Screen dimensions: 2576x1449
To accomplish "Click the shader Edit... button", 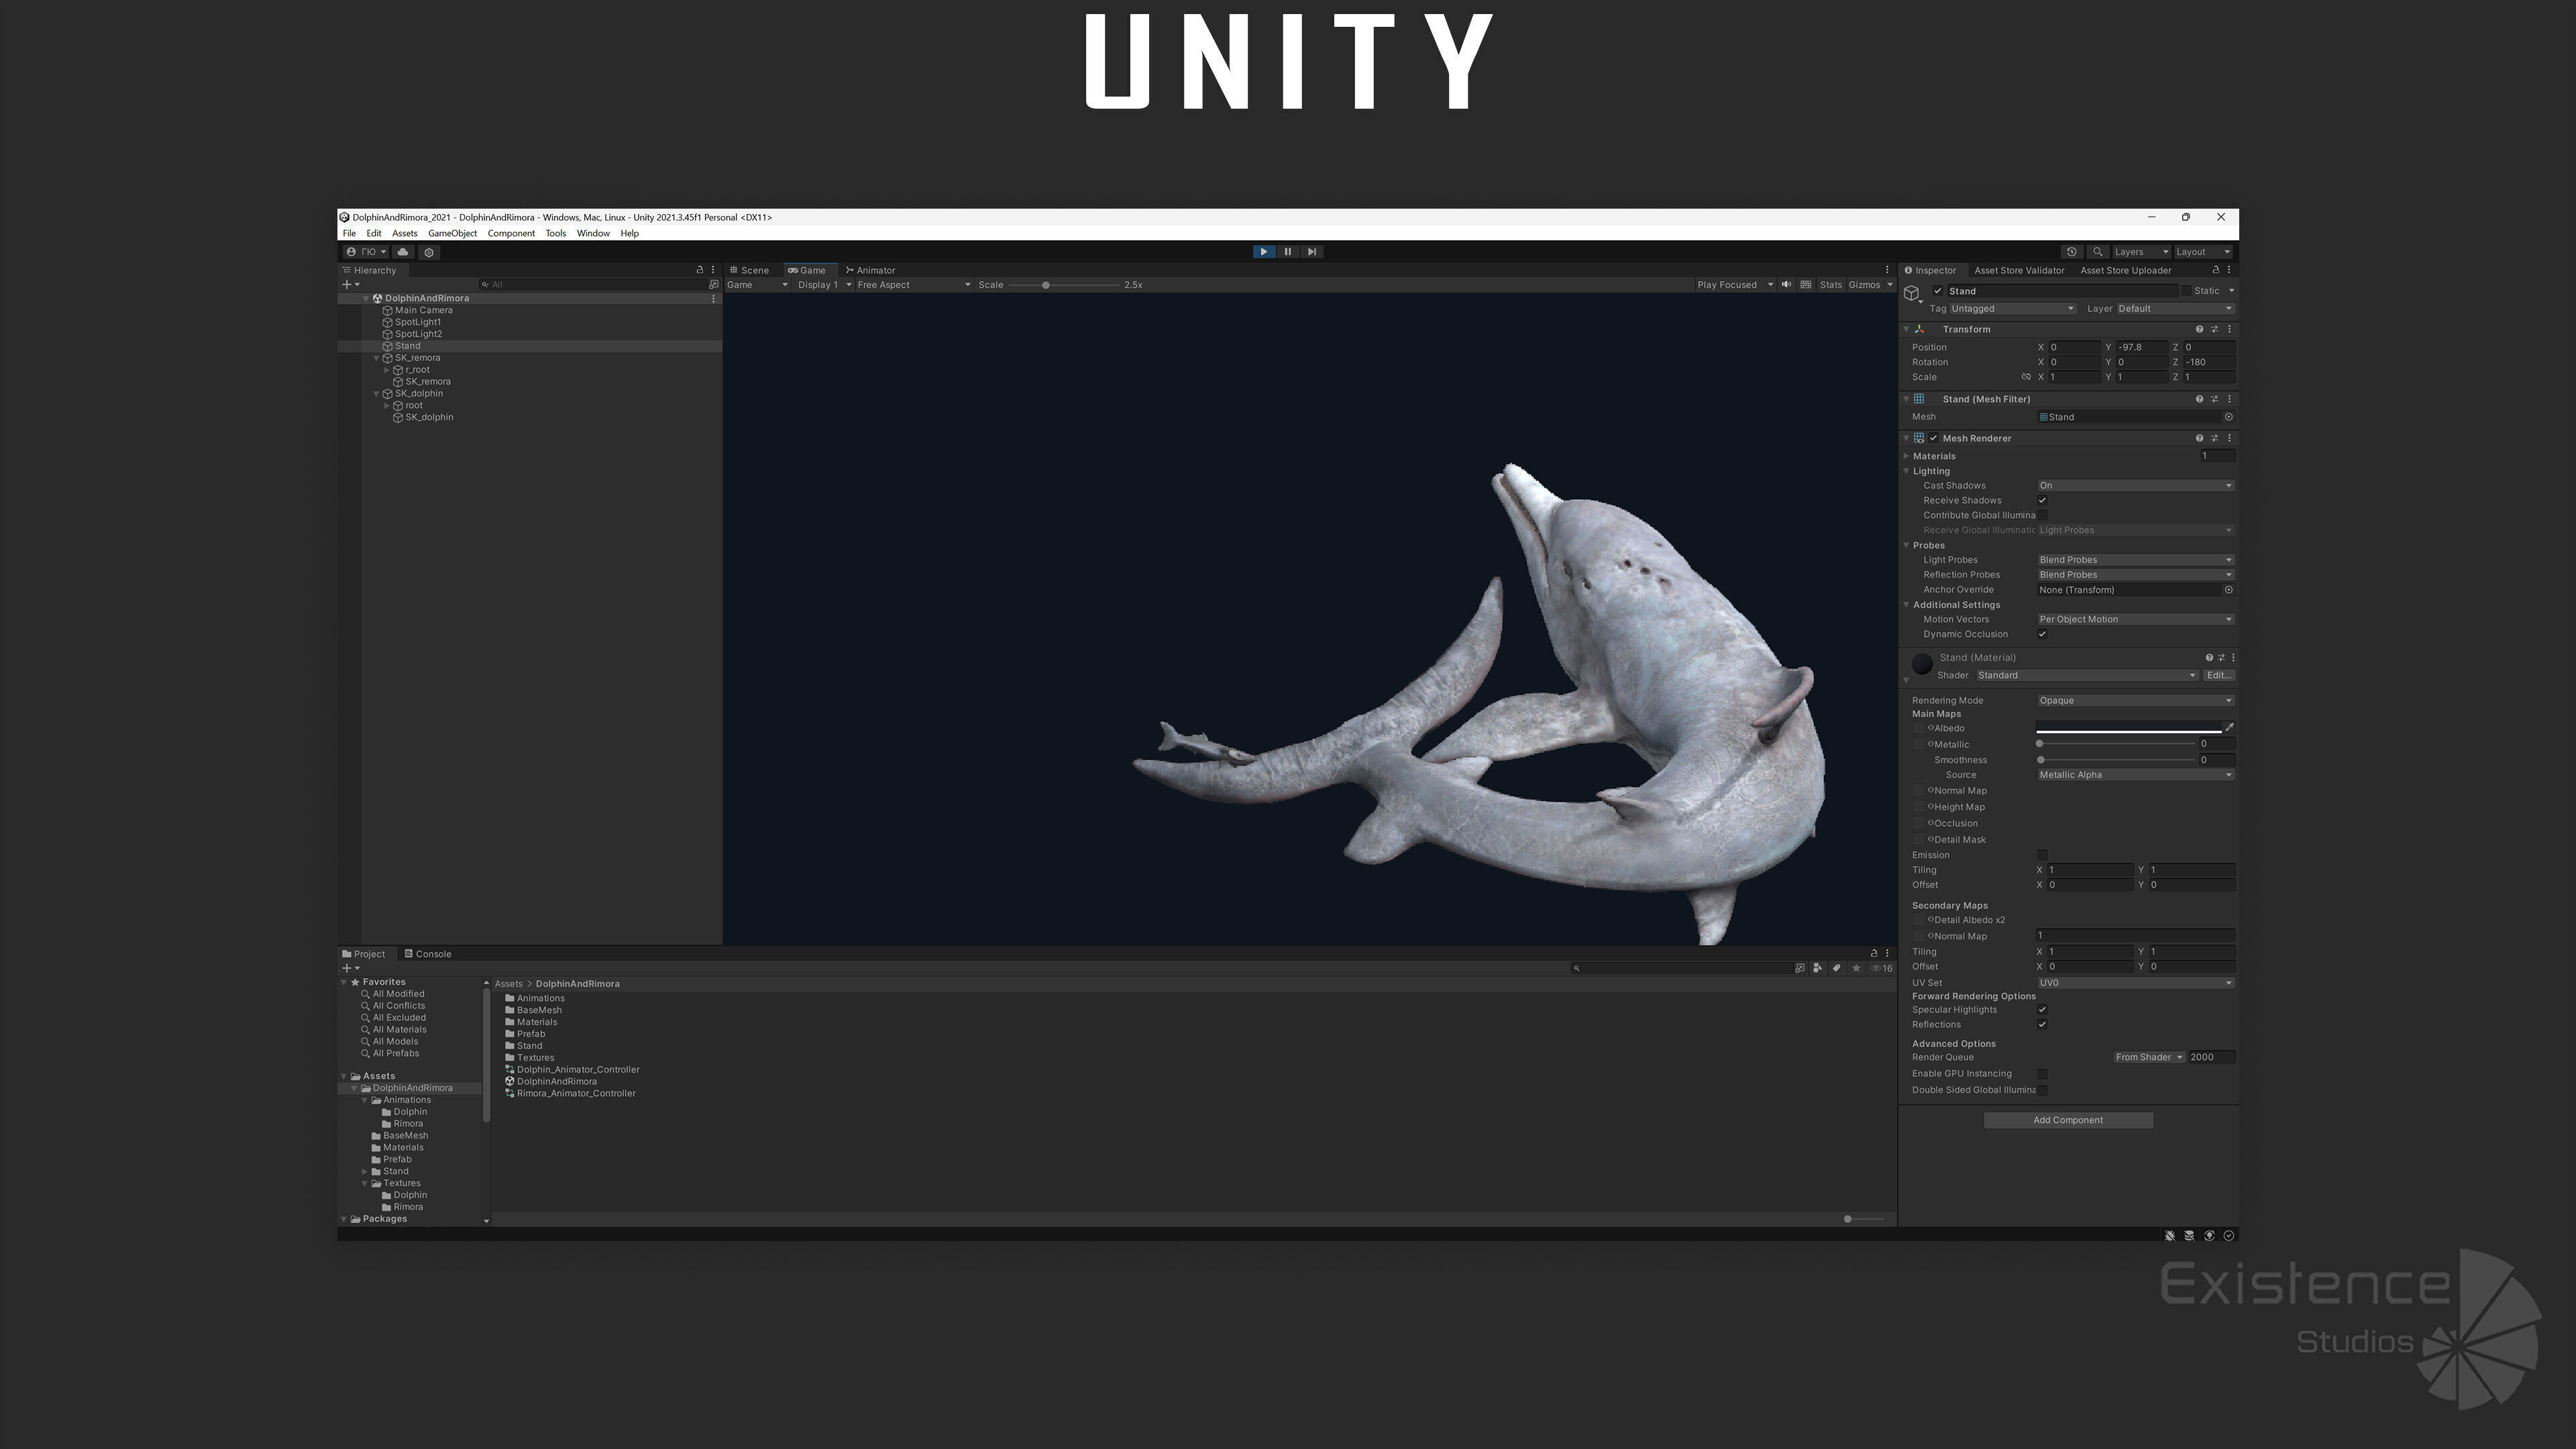I will tap(2219, 676).
